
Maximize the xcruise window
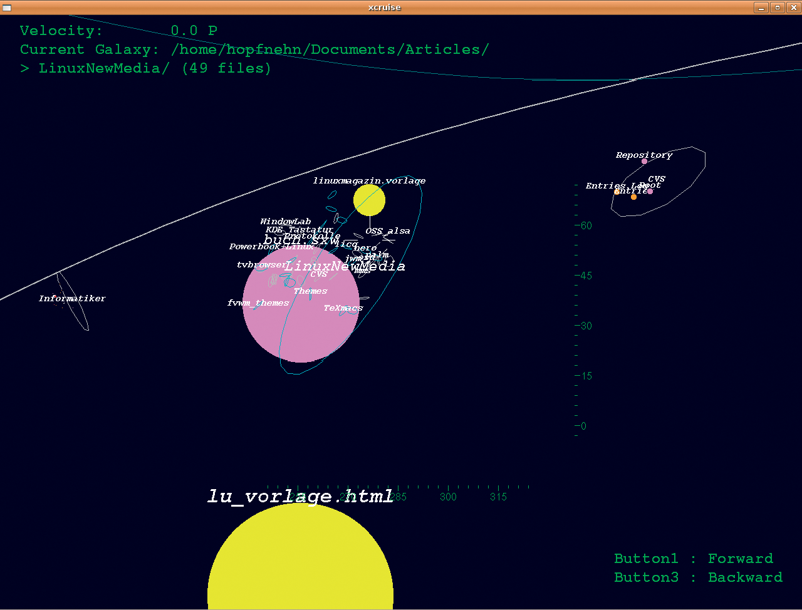coord(778,8)
